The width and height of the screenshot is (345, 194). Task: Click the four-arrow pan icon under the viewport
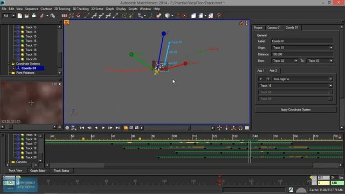219,128
